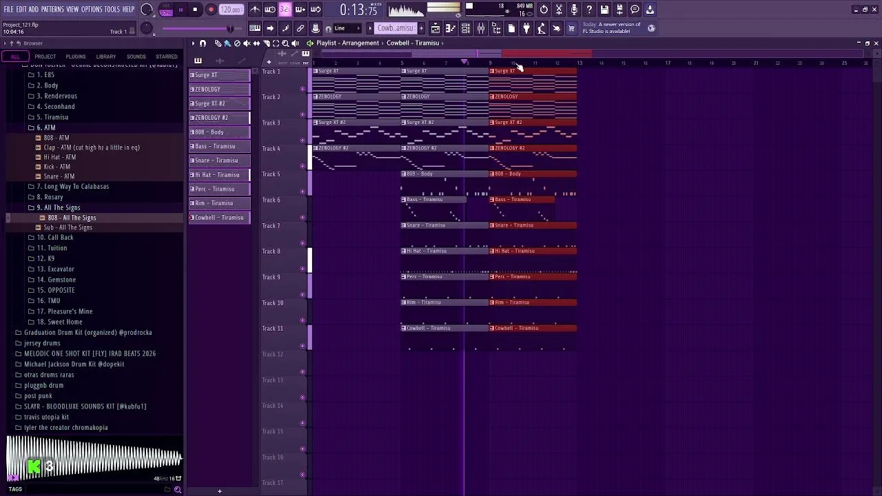Viewport: 882px width, 496px height.
Task: Adjust the master pitch knob
Action: [x=146, y=28]
